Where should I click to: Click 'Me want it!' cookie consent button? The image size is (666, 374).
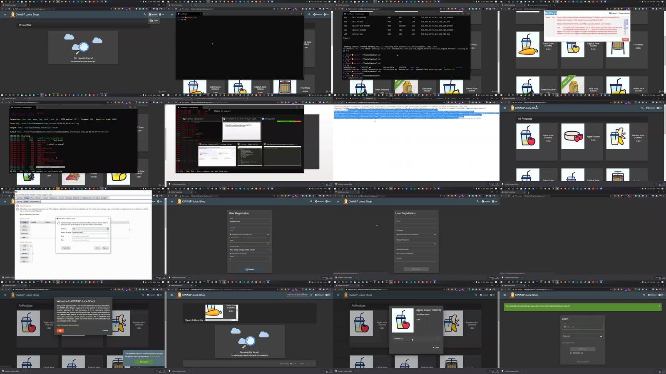144,362
